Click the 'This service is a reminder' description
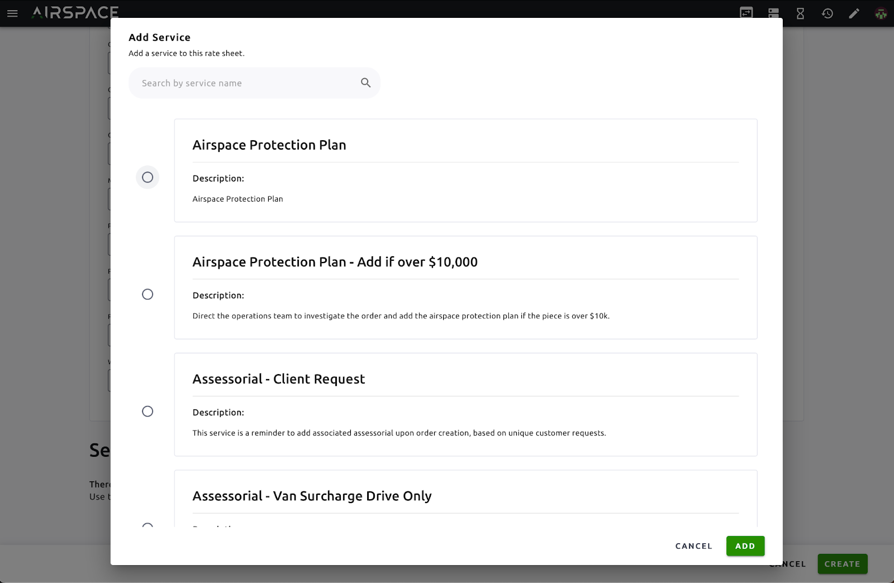 [x=400, y=433]
